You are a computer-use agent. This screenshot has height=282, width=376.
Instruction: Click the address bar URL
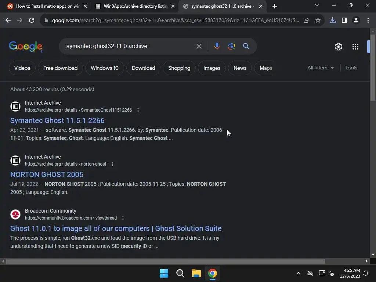(x=176, y=21)
